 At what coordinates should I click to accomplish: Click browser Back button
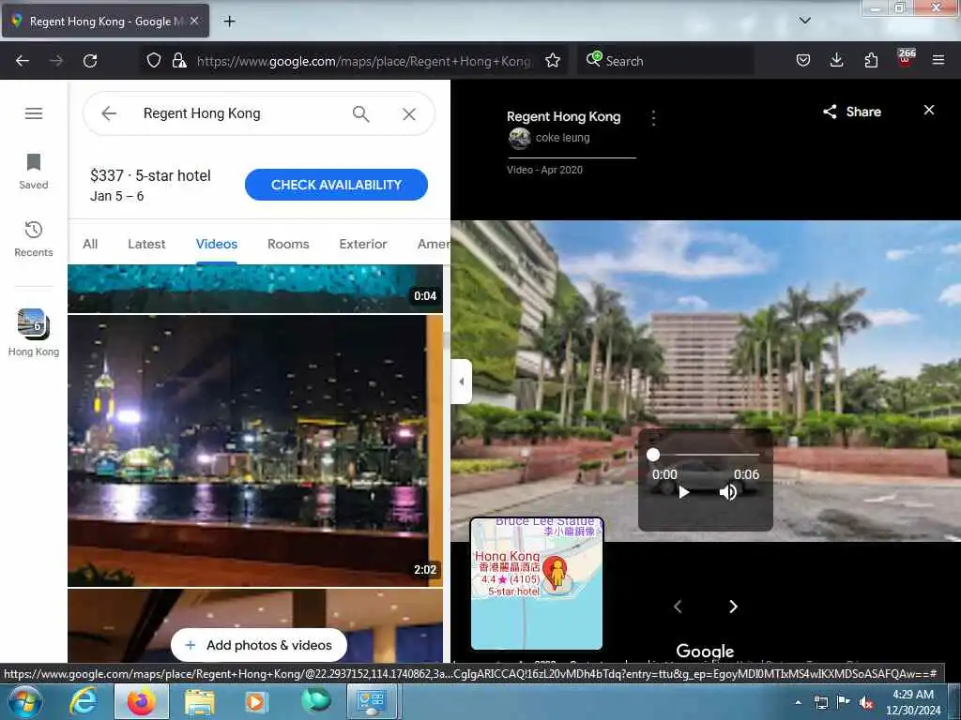pyautogui.click(x=23, y=61)
